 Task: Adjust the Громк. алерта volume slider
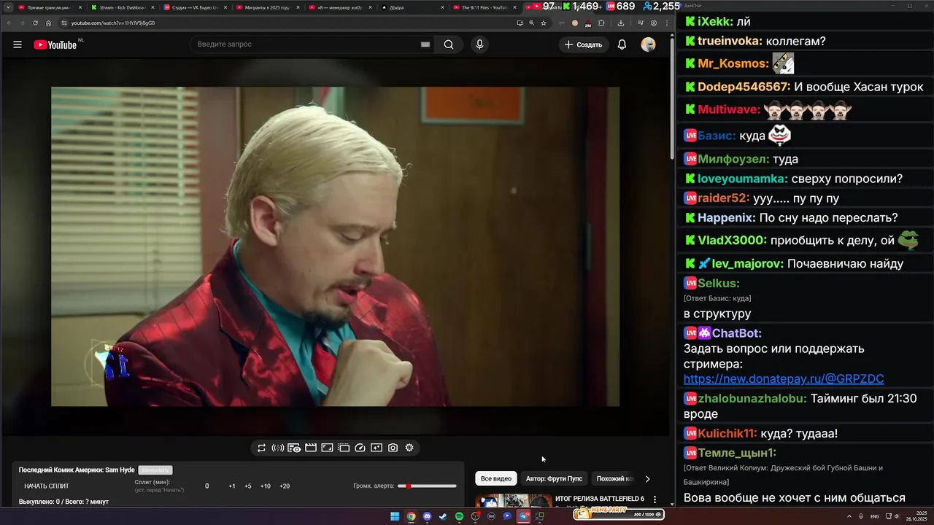427,486
